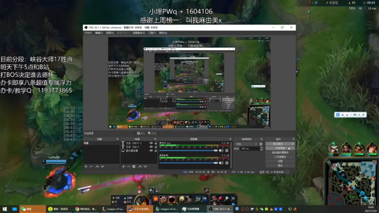This screenshot has height=213, width=379.
Task: Hide the 显示器采集 source with eye icon
Action: [151, 151]
